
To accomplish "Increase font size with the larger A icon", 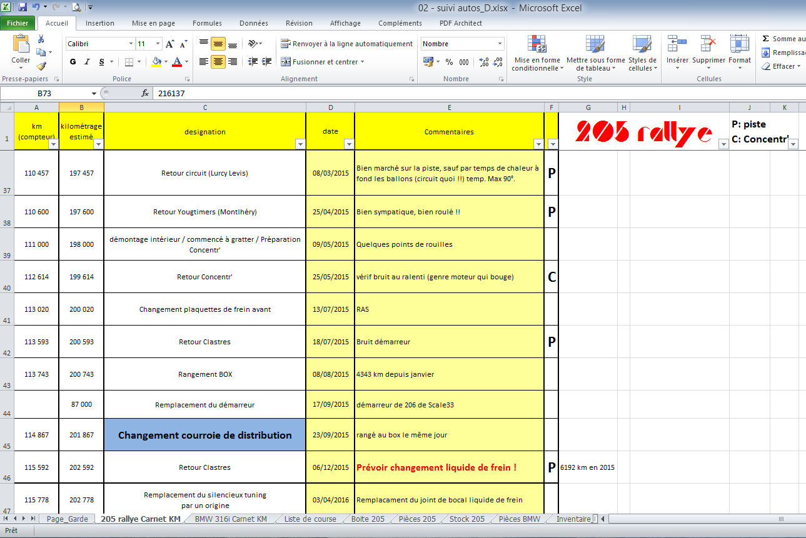I will point(169,44).
